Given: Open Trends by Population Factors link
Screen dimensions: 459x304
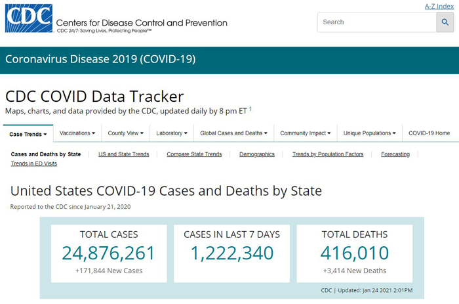Looking at the screenshot, I should [x=328, y=154].
